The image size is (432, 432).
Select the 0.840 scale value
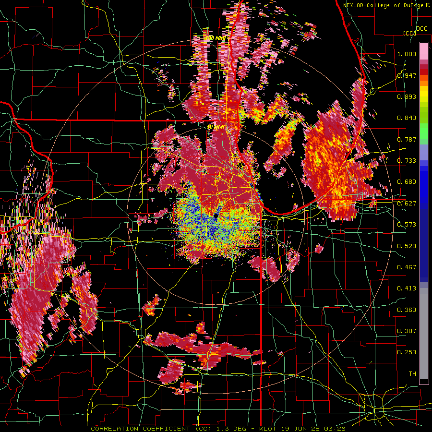[x=407, y=118]
